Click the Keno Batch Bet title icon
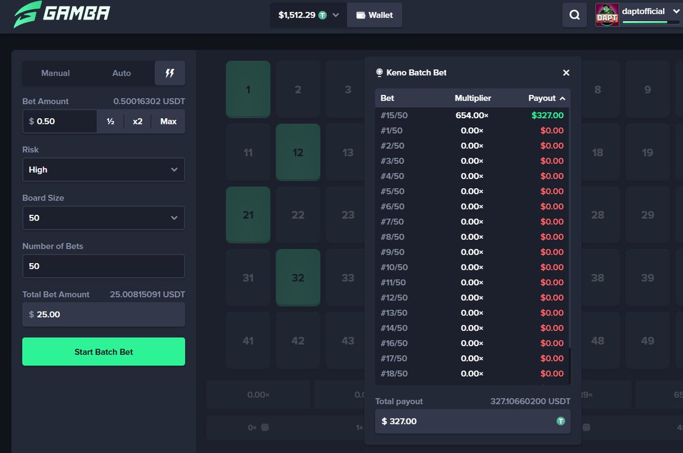Viewport: 683px width, 453px height. [380, 73]
